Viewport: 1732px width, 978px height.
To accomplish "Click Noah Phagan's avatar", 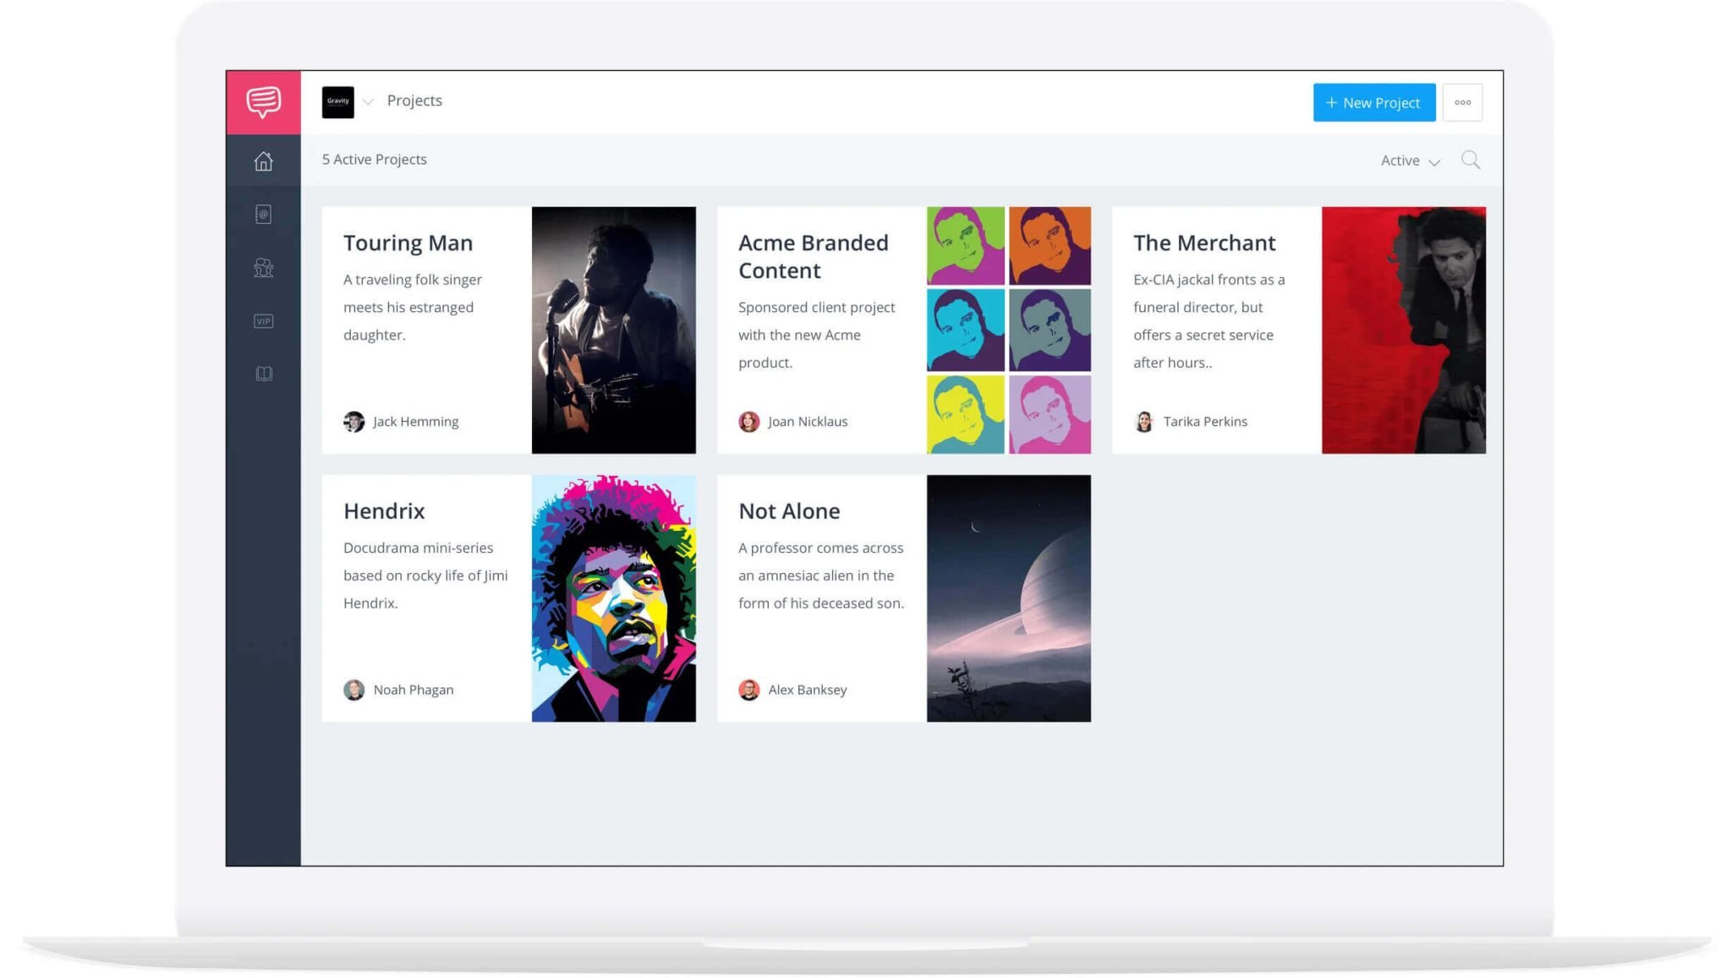I will pos(354,690).
